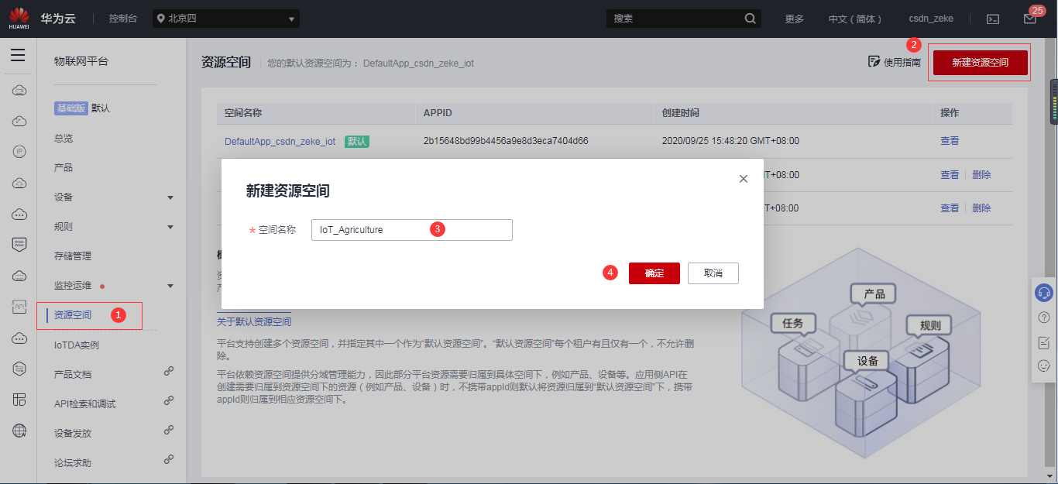The width and height of the screenshot is (1058, 484).
Task: Click 查看 for DefaultApp_csdn_zeke_iot row
Action: coord(950,141)
